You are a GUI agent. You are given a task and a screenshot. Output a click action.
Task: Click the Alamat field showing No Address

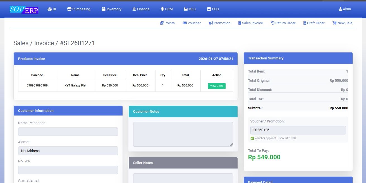pyautogui.click(x=68, y=151)
